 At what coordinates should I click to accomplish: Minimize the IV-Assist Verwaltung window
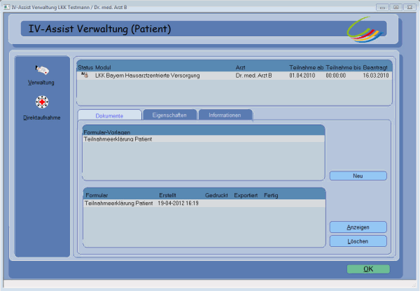tap(382, 7)
